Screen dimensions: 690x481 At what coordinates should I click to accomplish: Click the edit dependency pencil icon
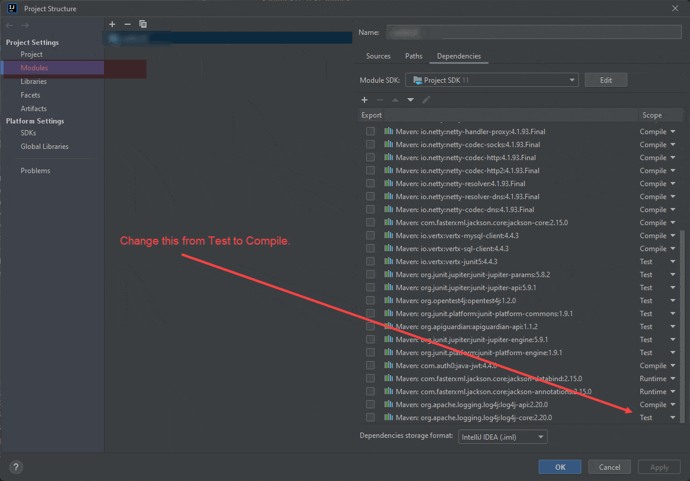pos(426,100)
